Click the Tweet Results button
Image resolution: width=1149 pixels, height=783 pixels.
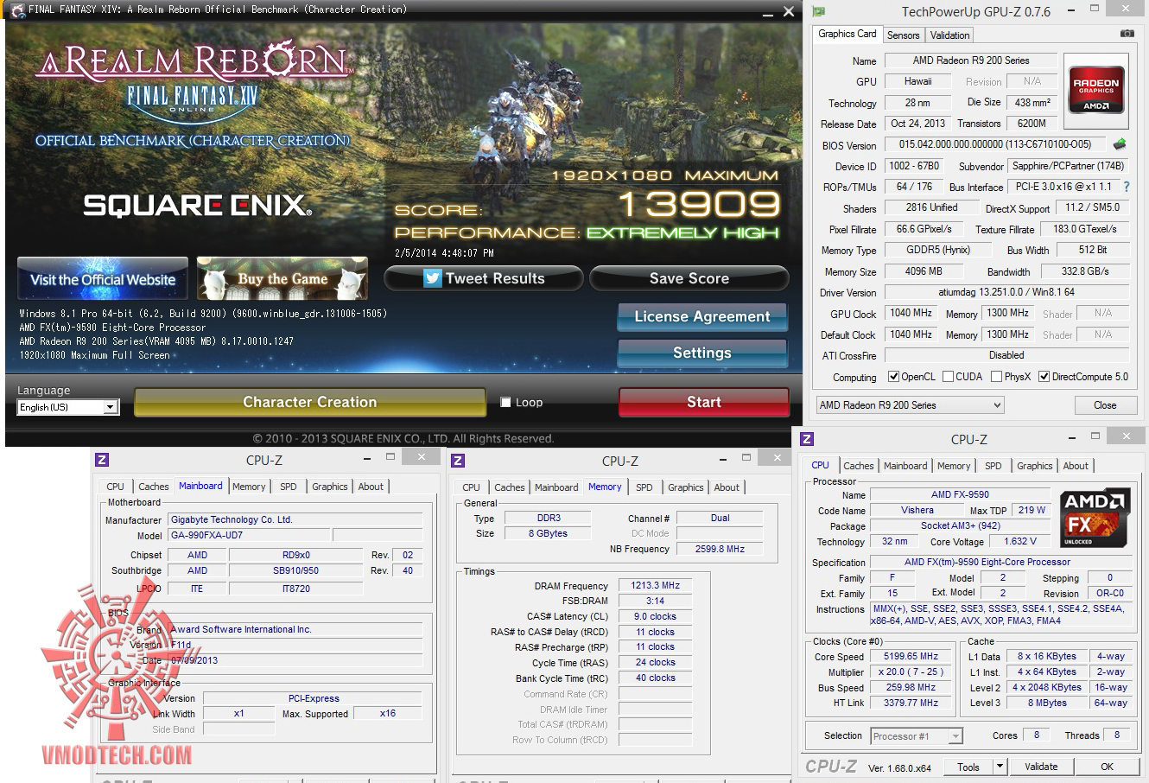(x=483, y=278)
